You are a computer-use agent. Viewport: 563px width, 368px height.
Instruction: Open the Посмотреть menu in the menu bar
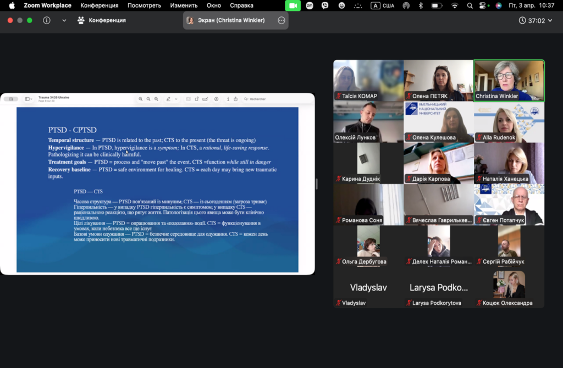(x=144, y=5)
